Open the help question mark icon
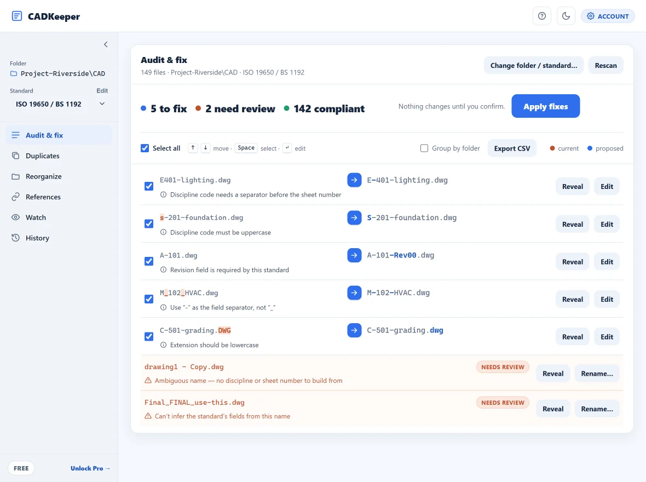 click(542, 16)
